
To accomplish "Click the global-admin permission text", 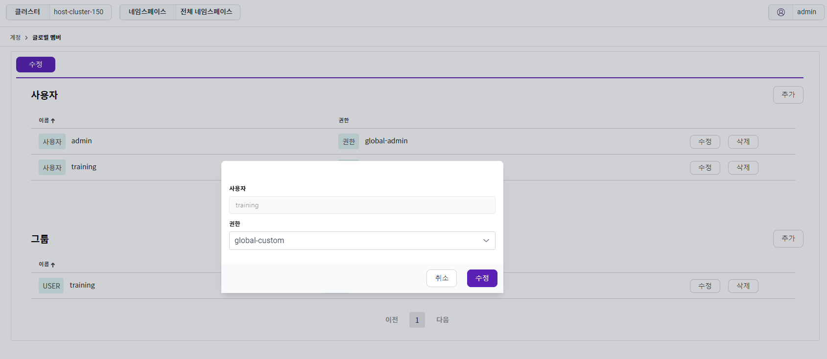I will tap(386, 141).
